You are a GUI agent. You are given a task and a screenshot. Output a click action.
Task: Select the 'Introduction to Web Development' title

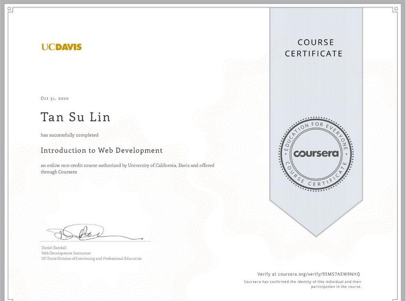click(x=101, y=150)
